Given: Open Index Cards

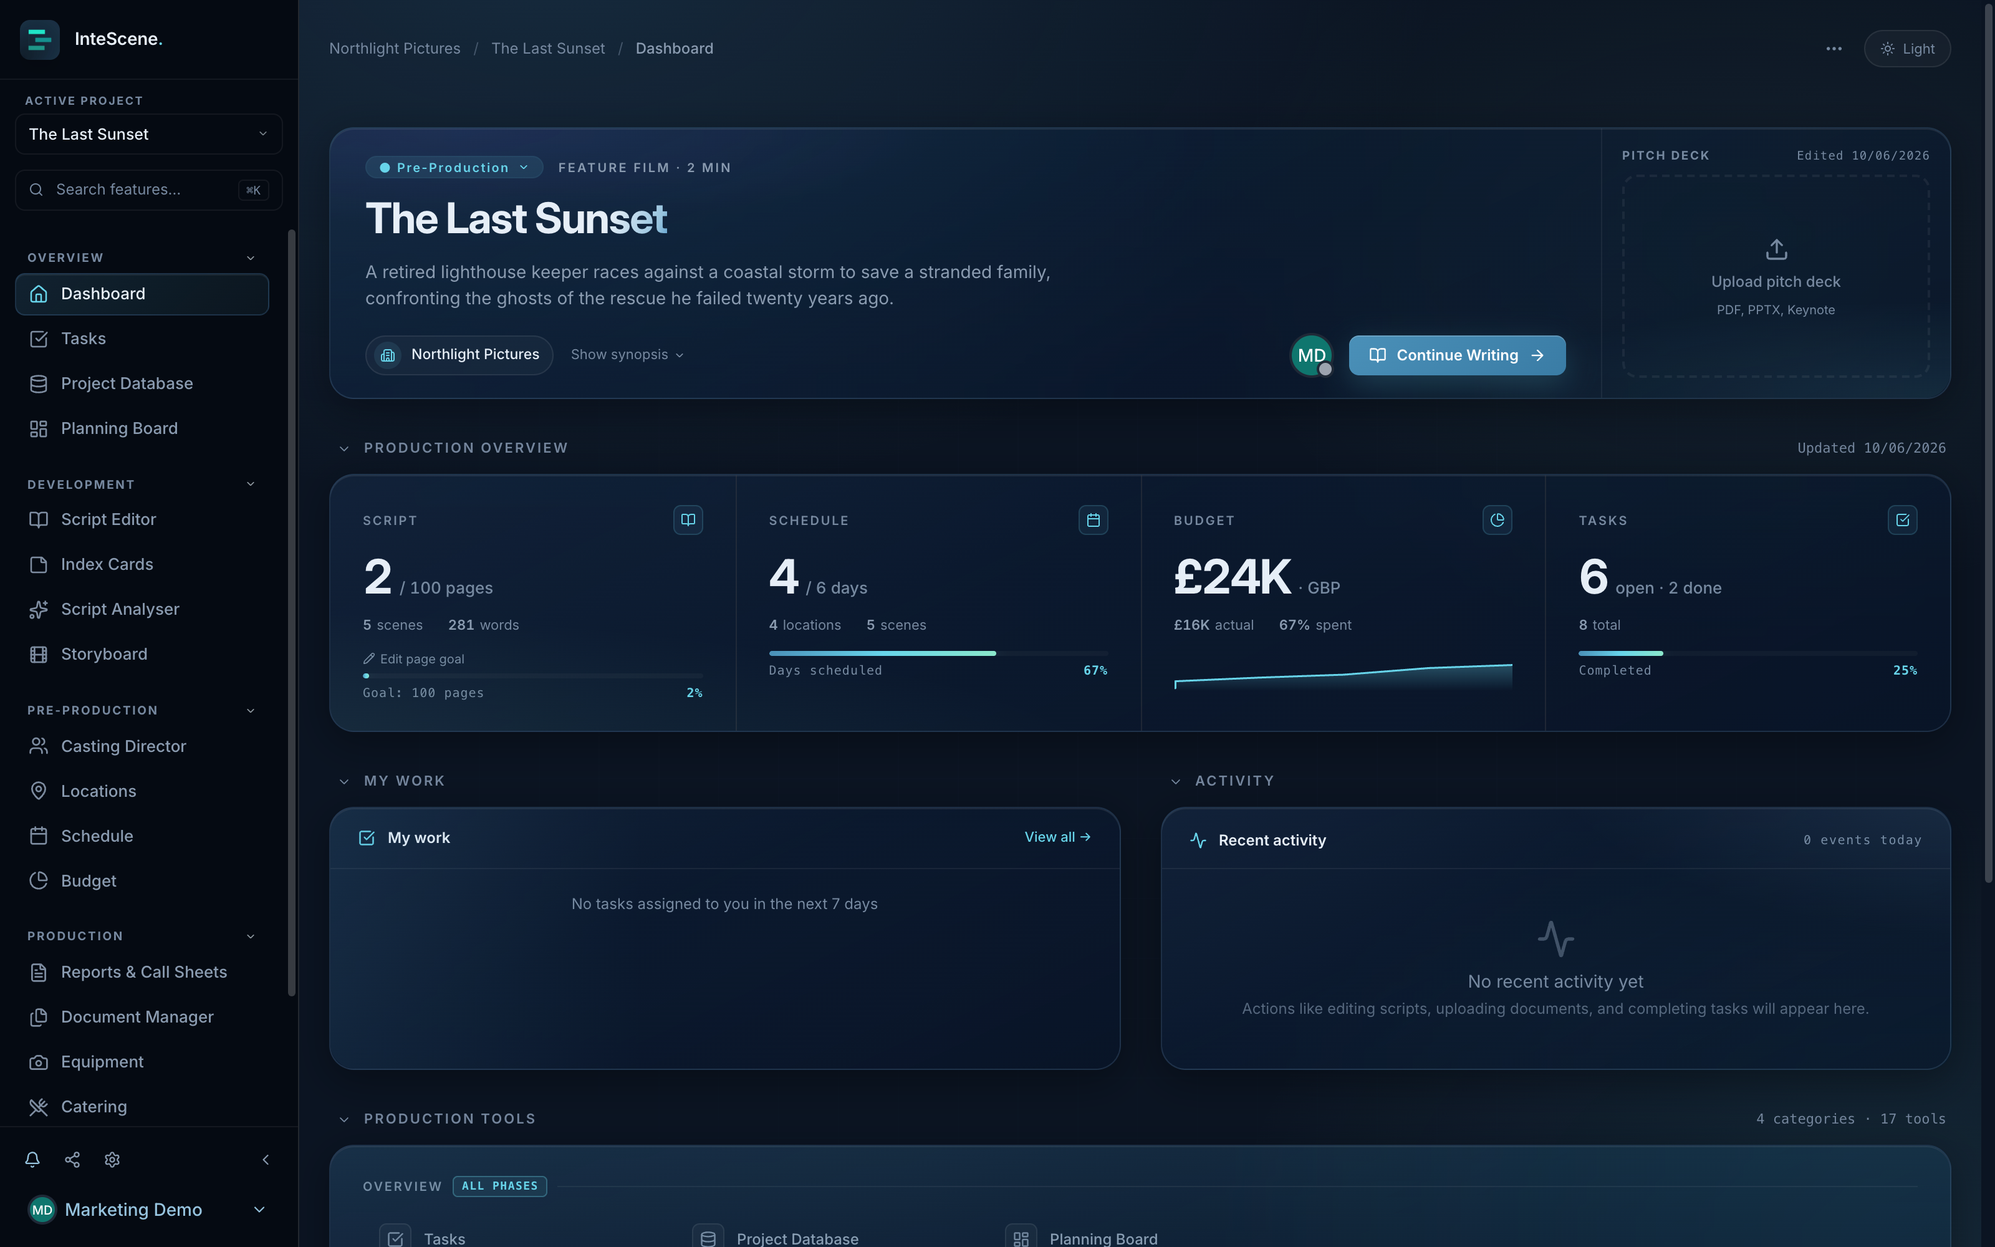Looking at the screenshot, I should [142, 565].
